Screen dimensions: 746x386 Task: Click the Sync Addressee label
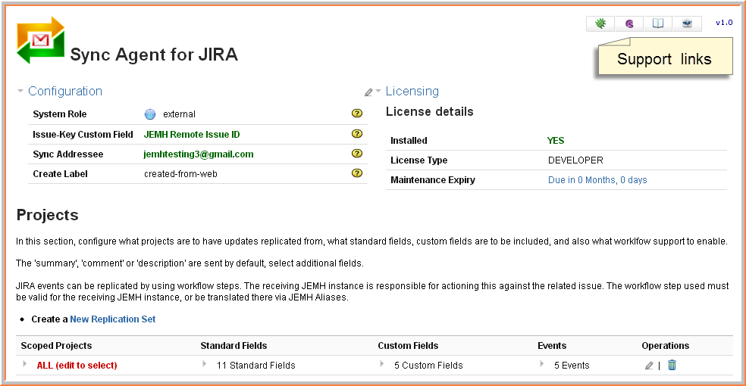point(68,154)
